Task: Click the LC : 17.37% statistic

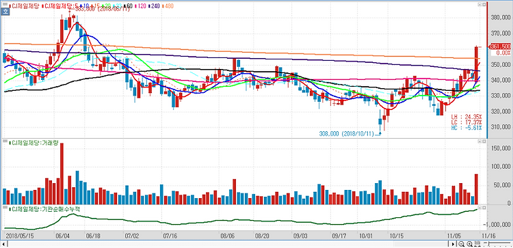Action: click(x=467, y=122)
